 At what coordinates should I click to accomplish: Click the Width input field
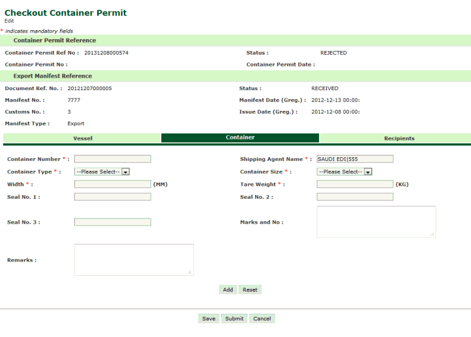(x=113, y=185)
